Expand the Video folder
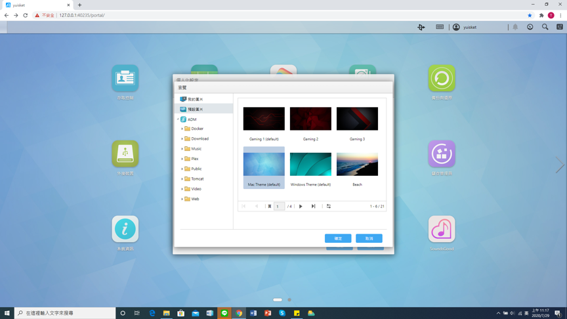This screenshot has height=319, width=567. click(x=182, y=189)
